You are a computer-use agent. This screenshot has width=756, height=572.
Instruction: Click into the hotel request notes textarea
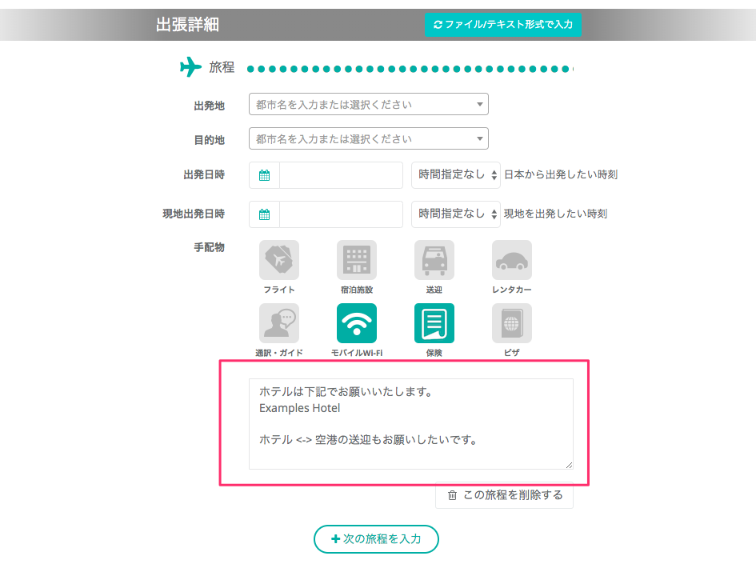[410, 423]
